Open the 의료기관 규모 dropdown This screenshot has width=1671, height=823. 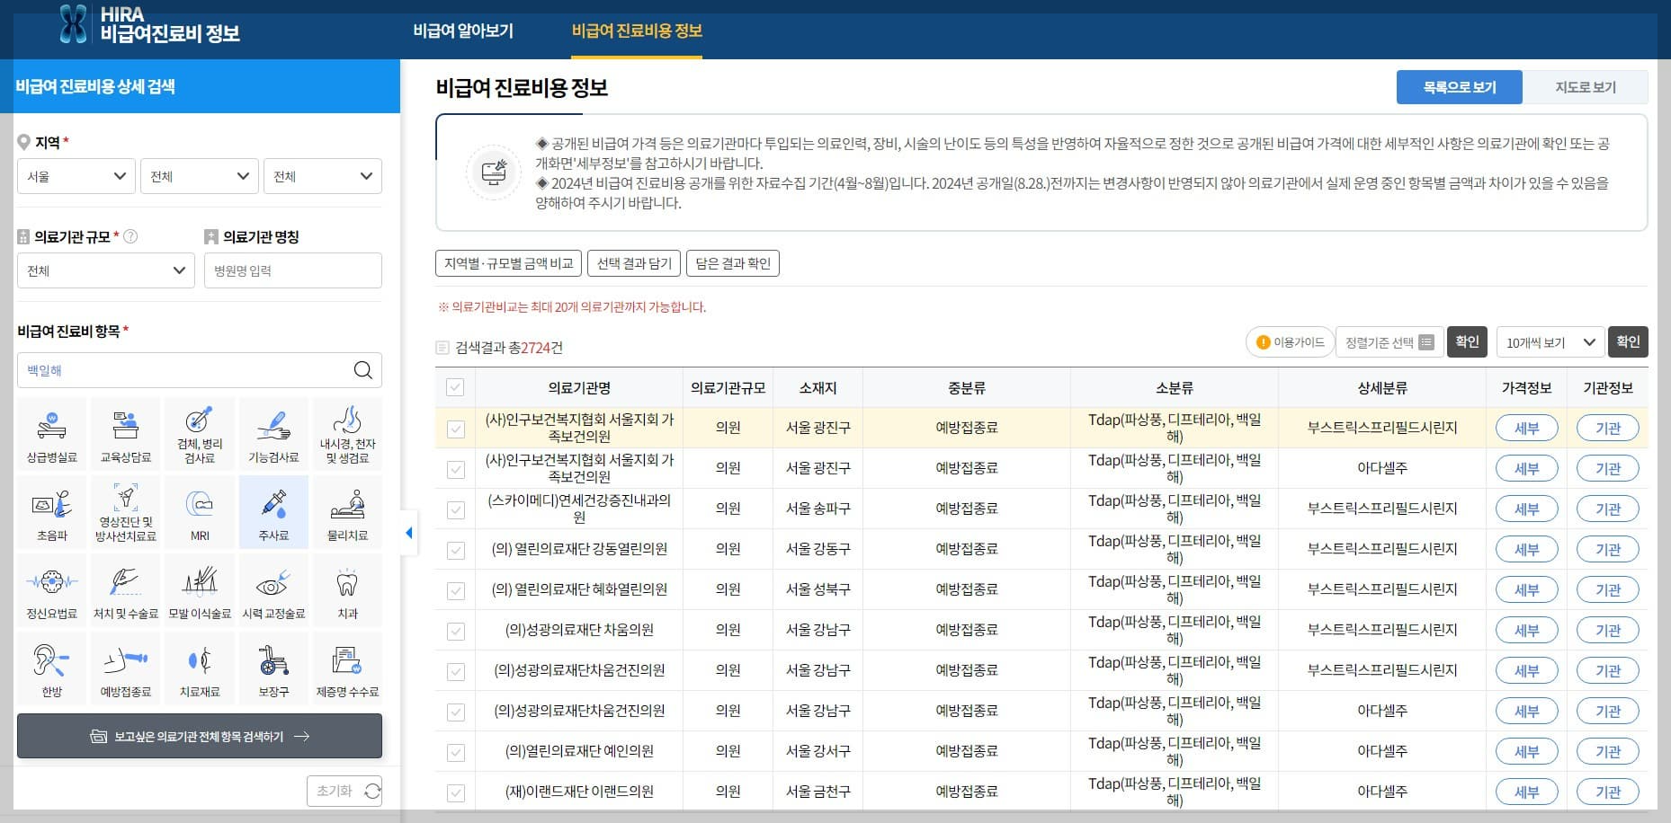tap(105, 270)
